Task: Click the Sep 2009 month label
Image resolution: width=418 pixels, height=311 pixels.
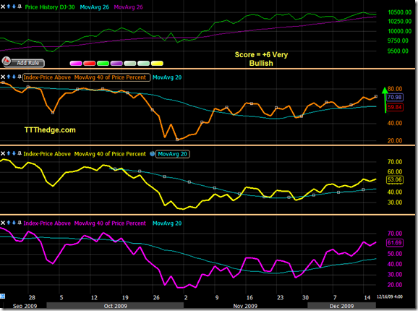Action: tap(25, 306)
